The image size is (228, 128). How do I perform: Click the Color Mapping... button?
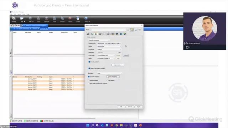point(113,77)
